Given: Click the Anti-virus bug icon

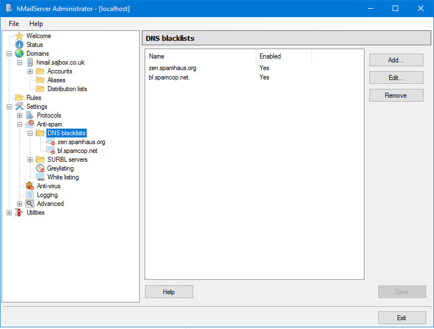Looking at the screenshot, I should tap(30, 186).
